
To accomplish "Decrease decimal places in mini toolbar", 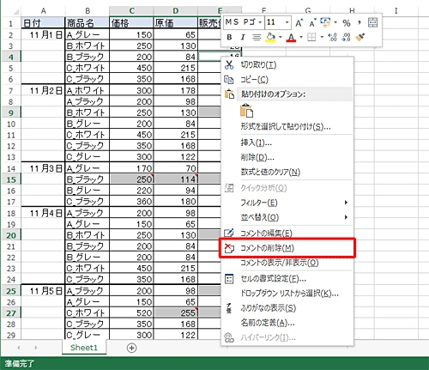I will 346,37.
